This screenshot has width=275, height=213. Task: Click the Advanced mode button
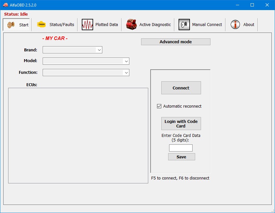[176, 42]
